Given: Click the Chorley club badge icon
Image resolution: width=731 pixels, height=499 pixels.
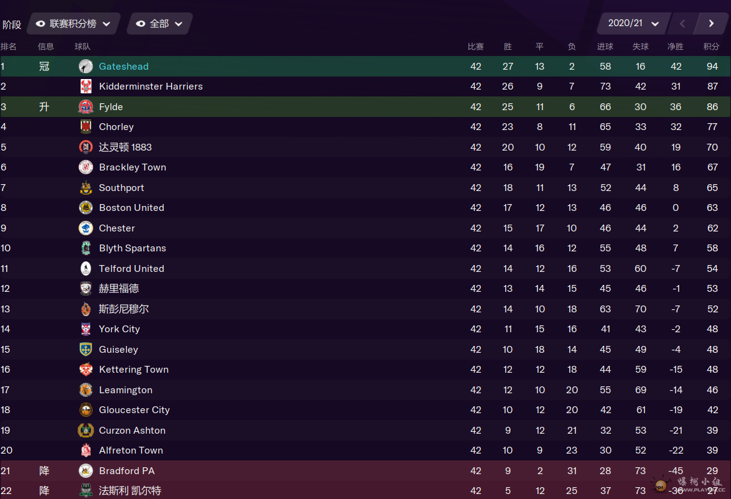Looking at the screenshot, I should click(x=86, y=127).
